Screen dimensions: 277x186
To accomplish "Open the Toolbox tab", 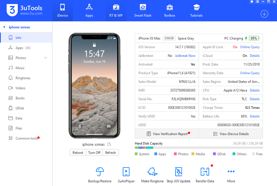I will (170, 11).
